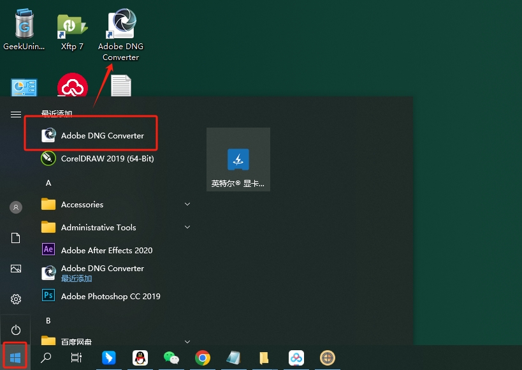
Task: Select the text document desktop icon
Action: click(121, 85)
